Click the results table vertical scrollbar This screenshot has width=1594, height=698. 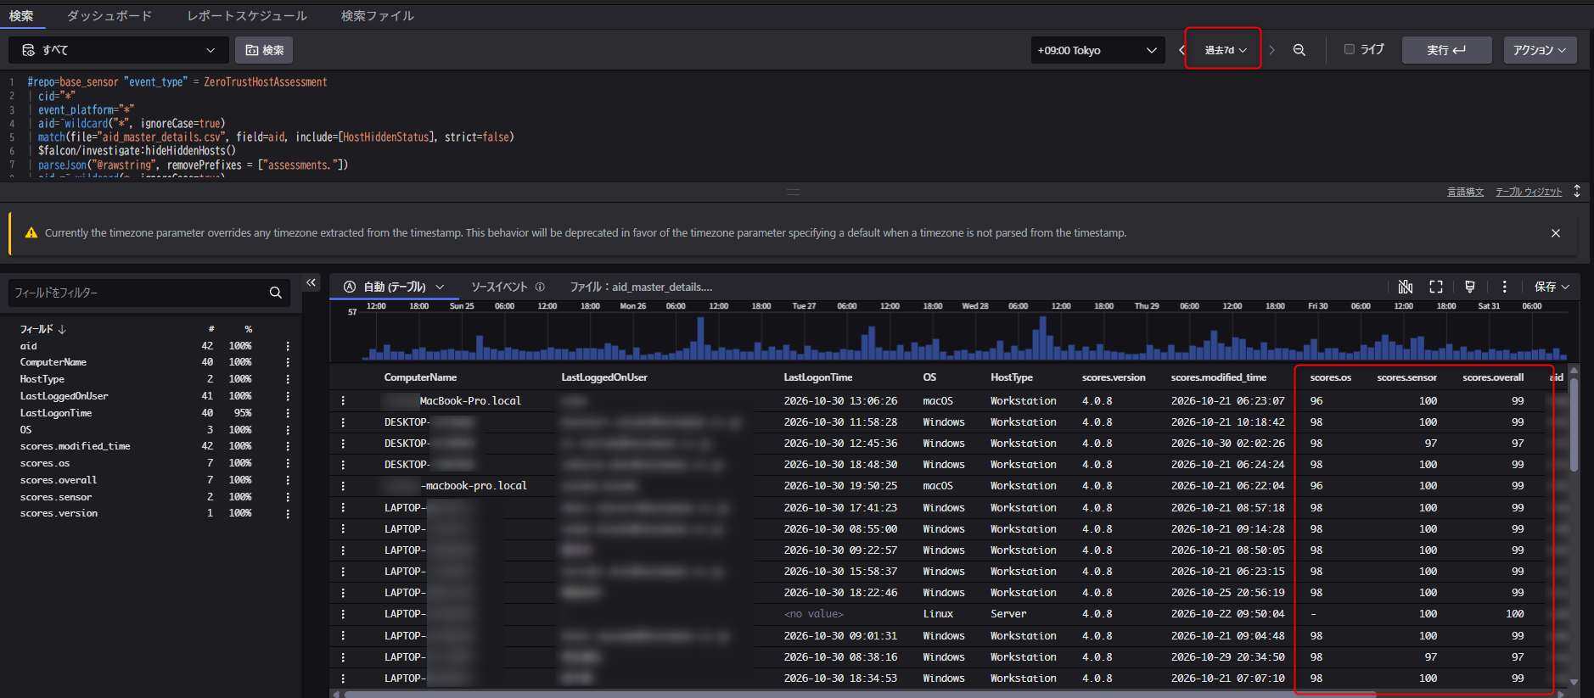(x=1574, y=424)
